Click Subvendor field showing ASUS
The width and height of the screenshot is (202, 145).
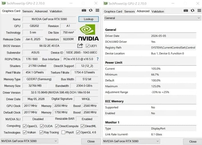pos(35,52)
